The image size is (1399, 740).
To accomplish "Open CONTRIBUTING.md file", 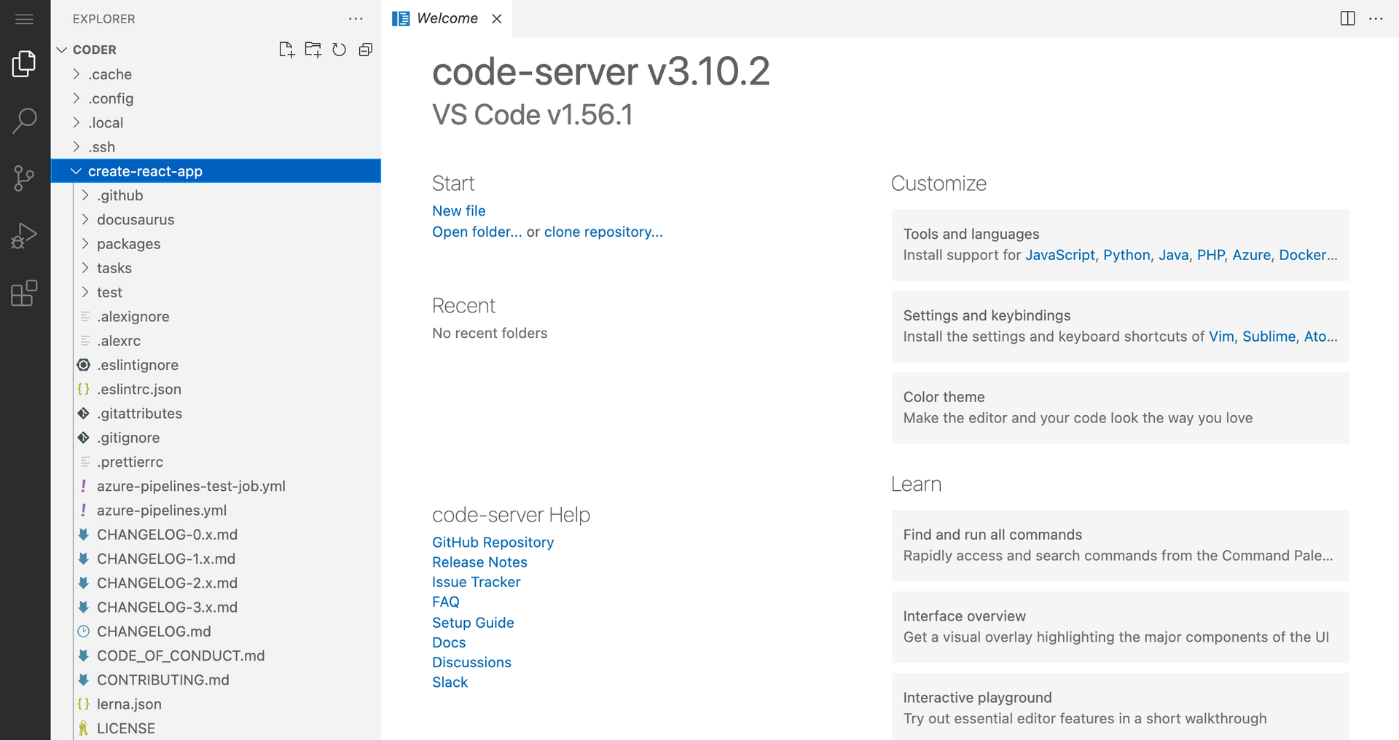I will (216, 680).
